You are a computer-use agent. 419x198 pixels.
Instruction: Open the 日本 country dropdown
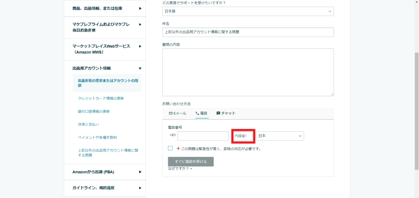pos(280,136)
